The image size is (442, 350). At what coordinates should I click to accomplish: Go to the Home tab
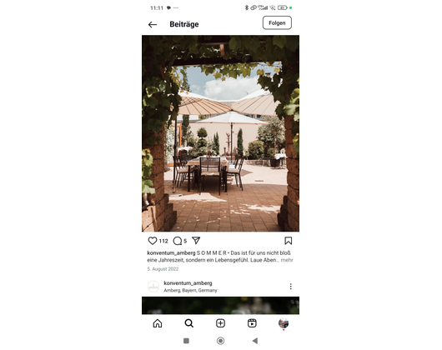pos(158,323)
